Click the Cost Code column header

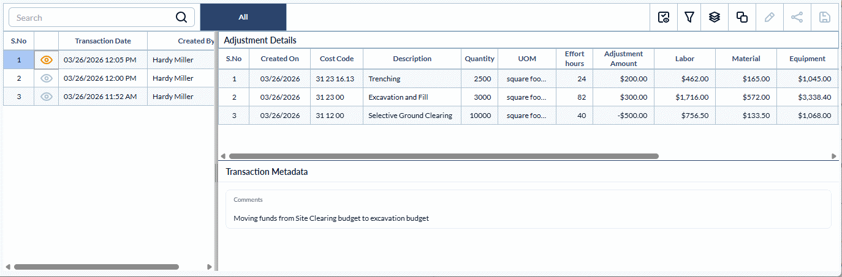(336, 59)
